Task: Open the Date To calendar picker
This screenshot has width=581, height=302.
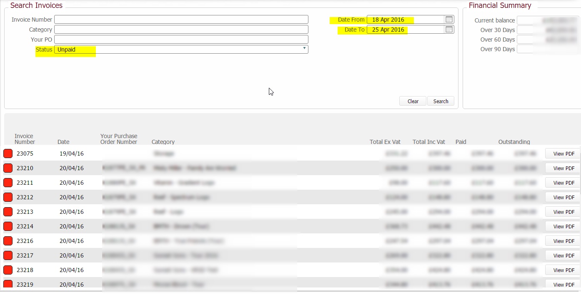Action: point(449,30)
